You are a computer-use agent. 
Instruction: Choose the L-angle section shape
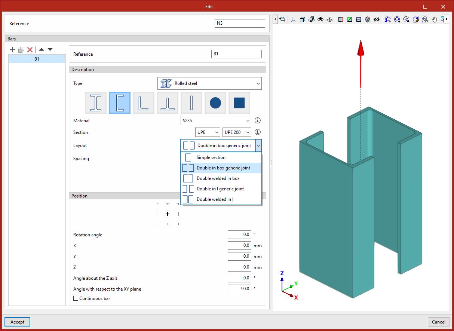click(144, 103)
